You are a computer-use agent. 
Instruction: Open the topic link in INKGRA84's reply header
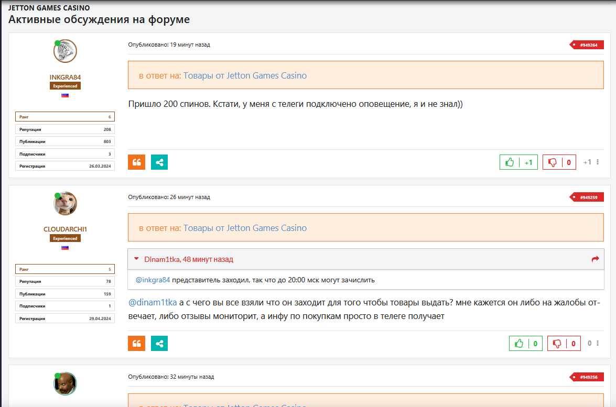(x=245, y=75)
